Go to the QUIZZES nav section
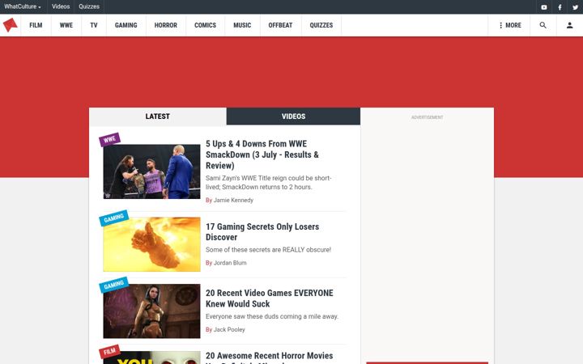583x364 pixels. [321, 25]
